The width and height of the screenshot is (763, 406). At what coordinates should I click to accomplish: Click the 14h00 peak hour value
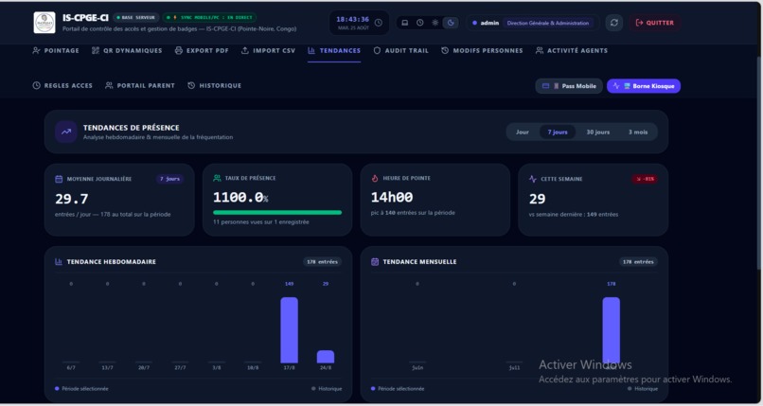tap(392, 198)
